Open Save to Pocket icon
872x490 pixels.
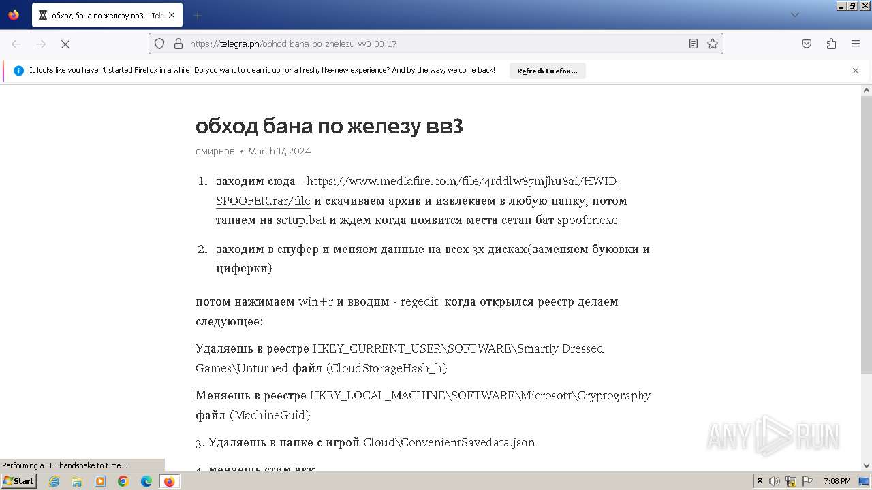coord(807,44)
